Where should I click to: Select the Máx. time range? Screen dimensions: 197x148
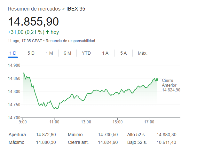[x=142, y=53]
